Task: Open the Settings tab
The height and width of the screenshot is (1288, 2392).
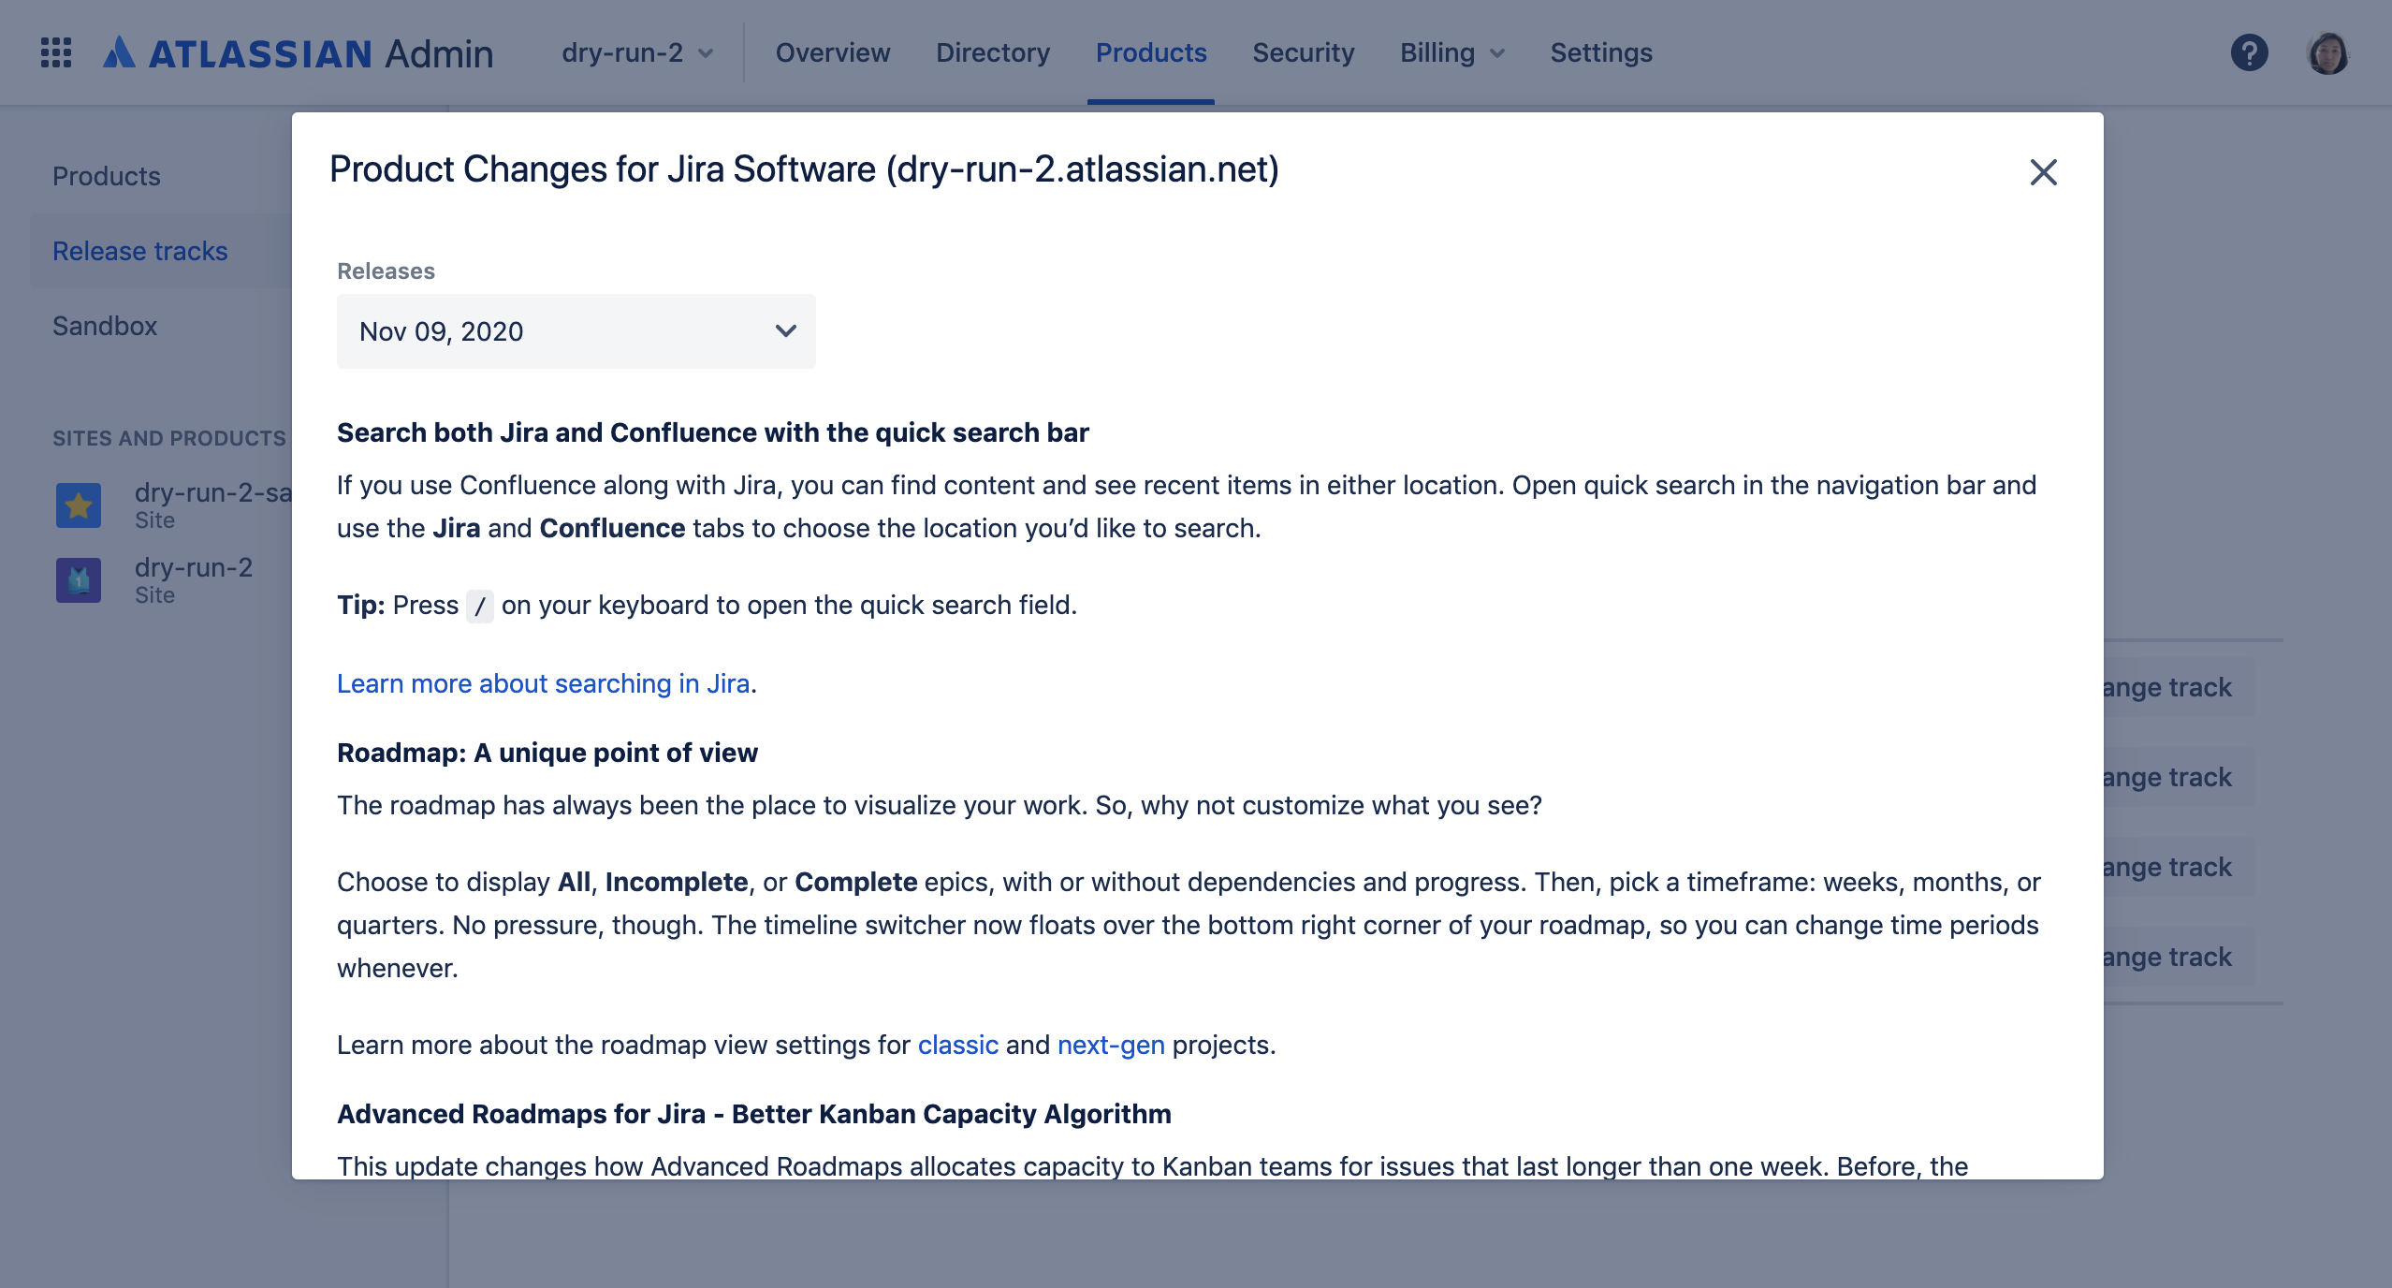Action: tap(1601, 52)
